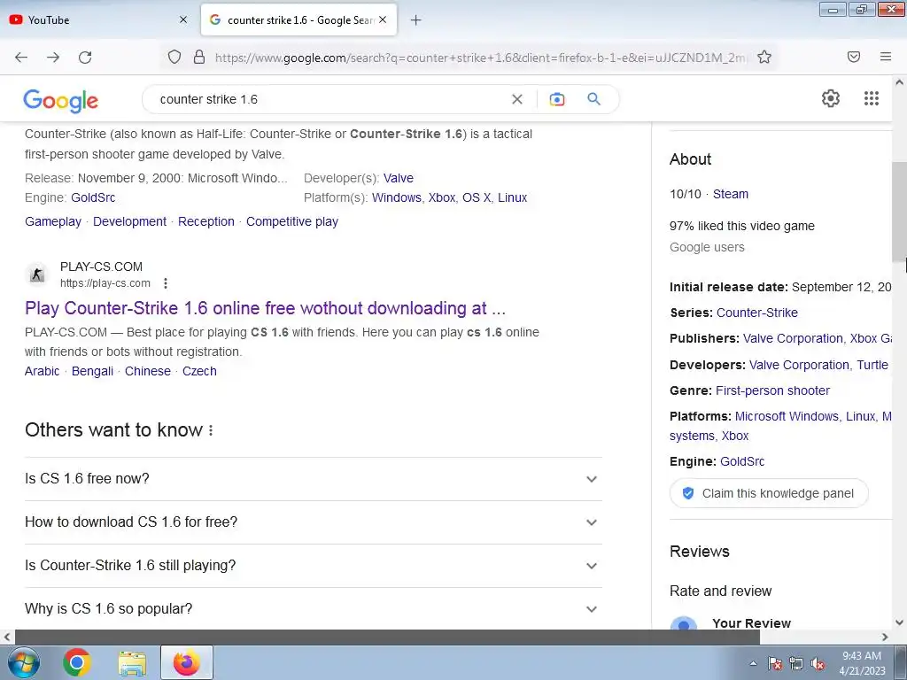Open First-person shooter genre link
Viewport: 907px width, 680px height.
772,390
